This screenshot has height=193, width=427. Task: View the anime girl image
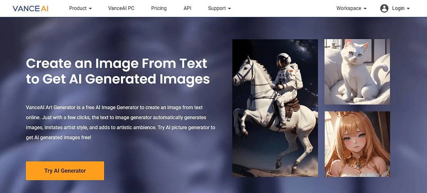click(x=357, y=144)
